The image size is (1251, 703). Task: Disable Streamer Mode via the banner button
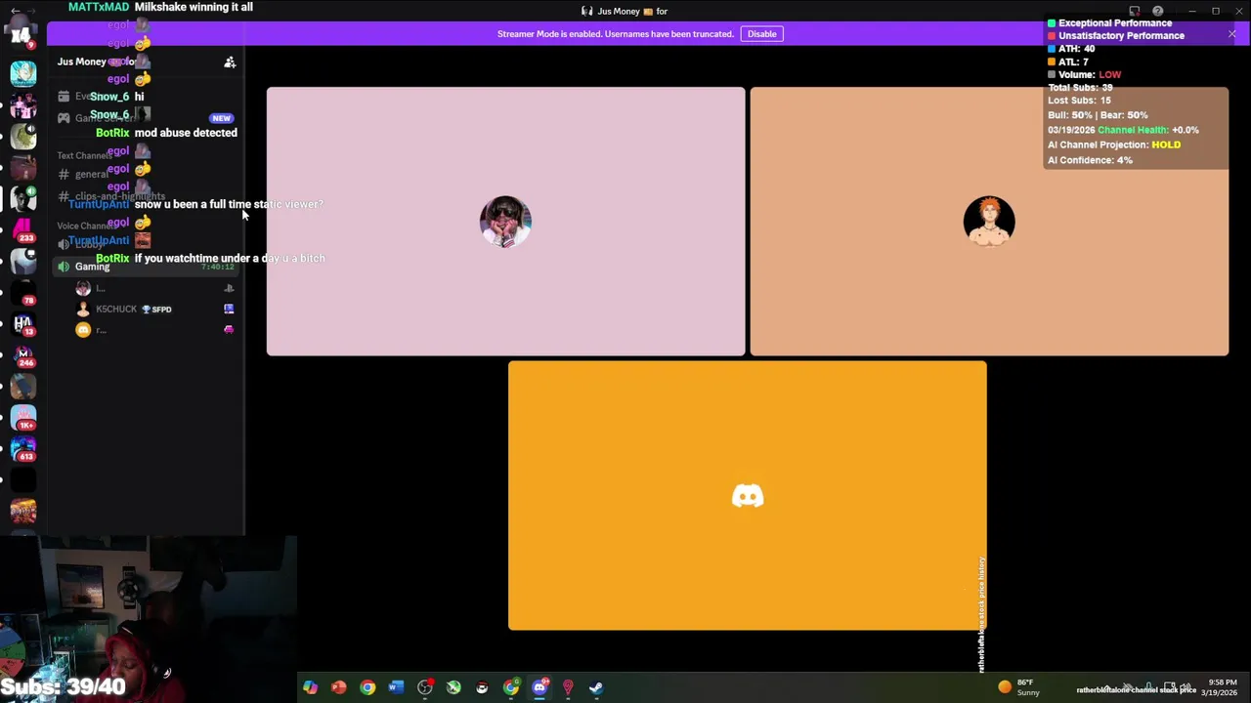point(761,34)
